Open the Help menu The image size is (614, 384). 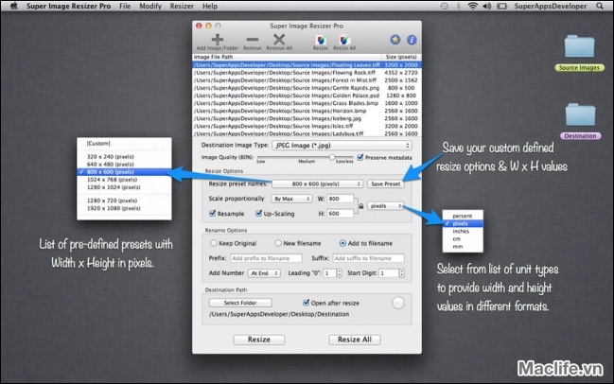209,6
